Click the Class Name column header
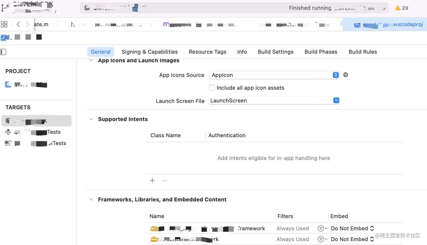 pyautogui.click(x=165, y=135)
